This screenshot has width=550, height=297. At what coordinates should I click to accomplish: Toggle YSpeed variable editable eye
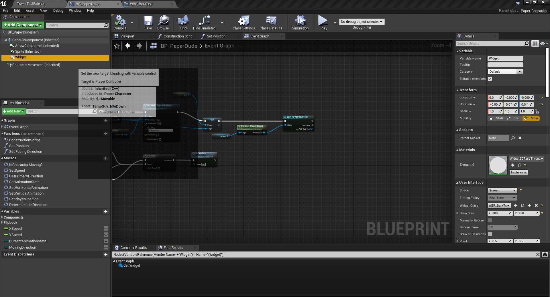click(x=106, y=235)
